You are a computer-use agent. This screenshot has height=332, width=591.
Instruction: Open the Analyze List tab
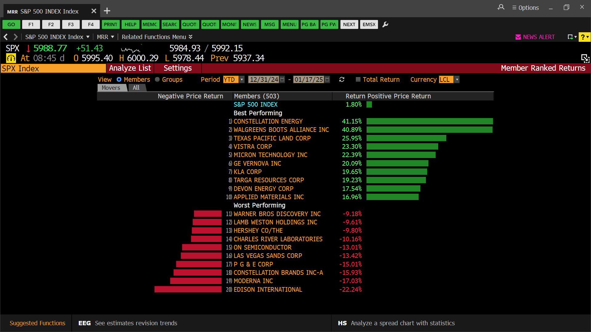[x=130, y=68]
